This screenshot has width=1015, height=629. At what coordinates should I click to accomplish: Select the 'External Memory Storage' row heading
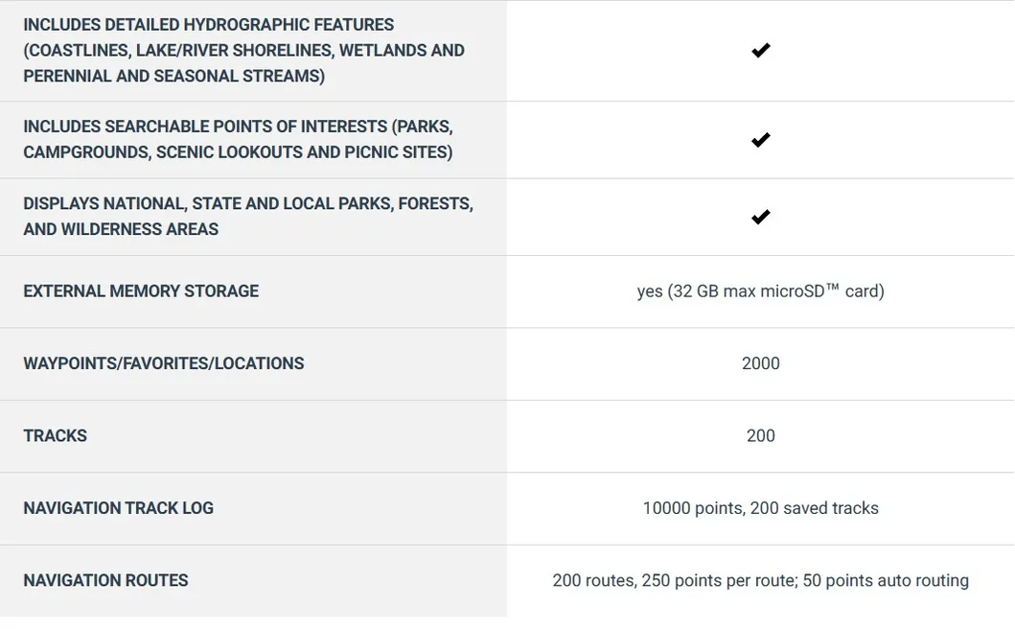tap(141, 291)
